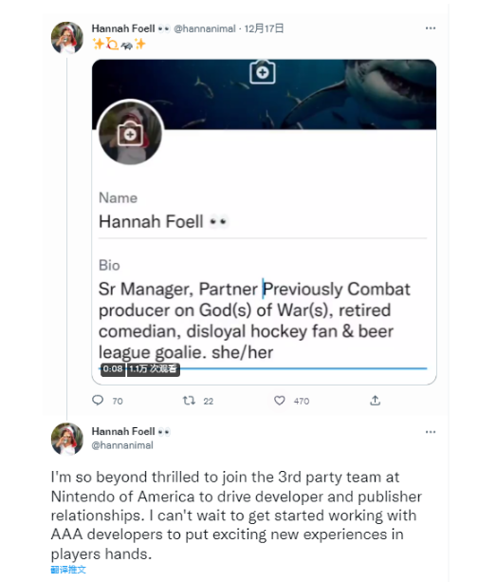The image size is (478, 582).
Task: Open the 12月17日 date link
Action: click(x=264, y=28)
